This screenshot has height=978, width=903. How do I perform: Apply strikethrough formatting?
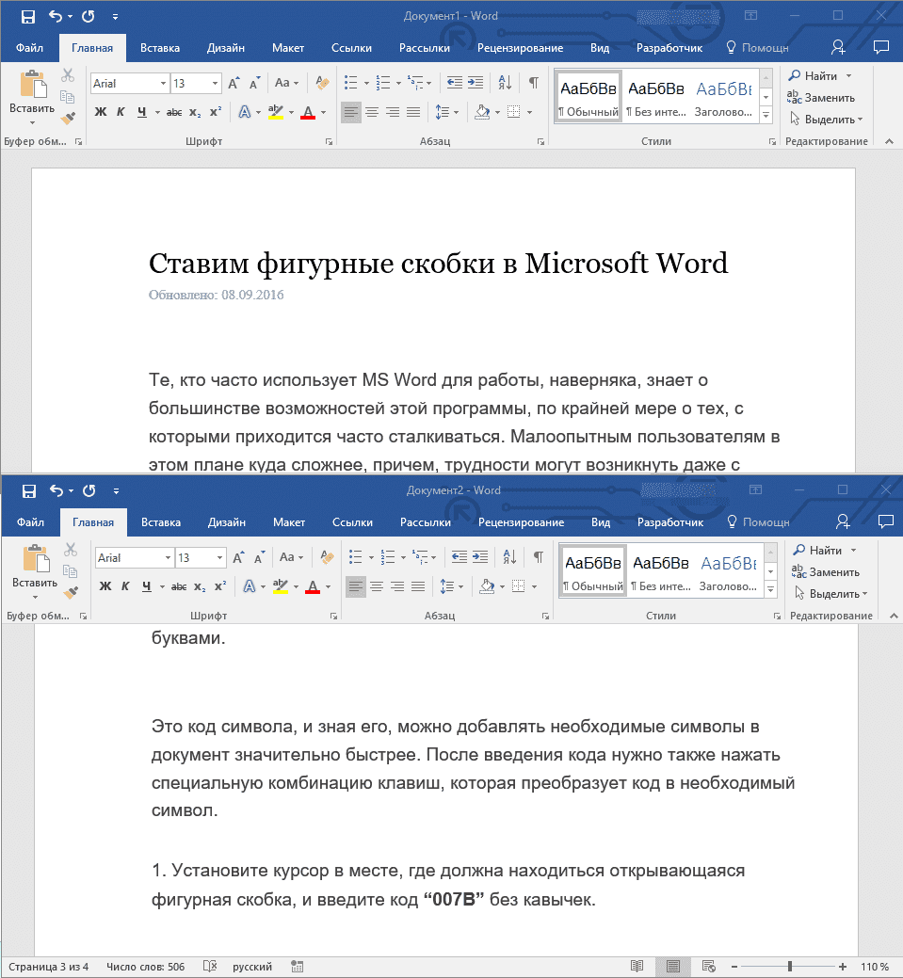[x=174, y=111]
